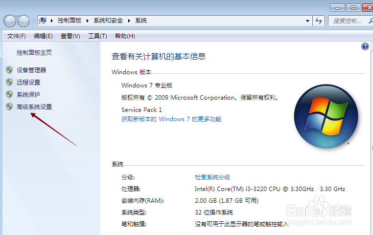Open 获取新版本的 Windows 7 的更多功能 link
This screenshot has width=373, height=235.
(171, 119)
